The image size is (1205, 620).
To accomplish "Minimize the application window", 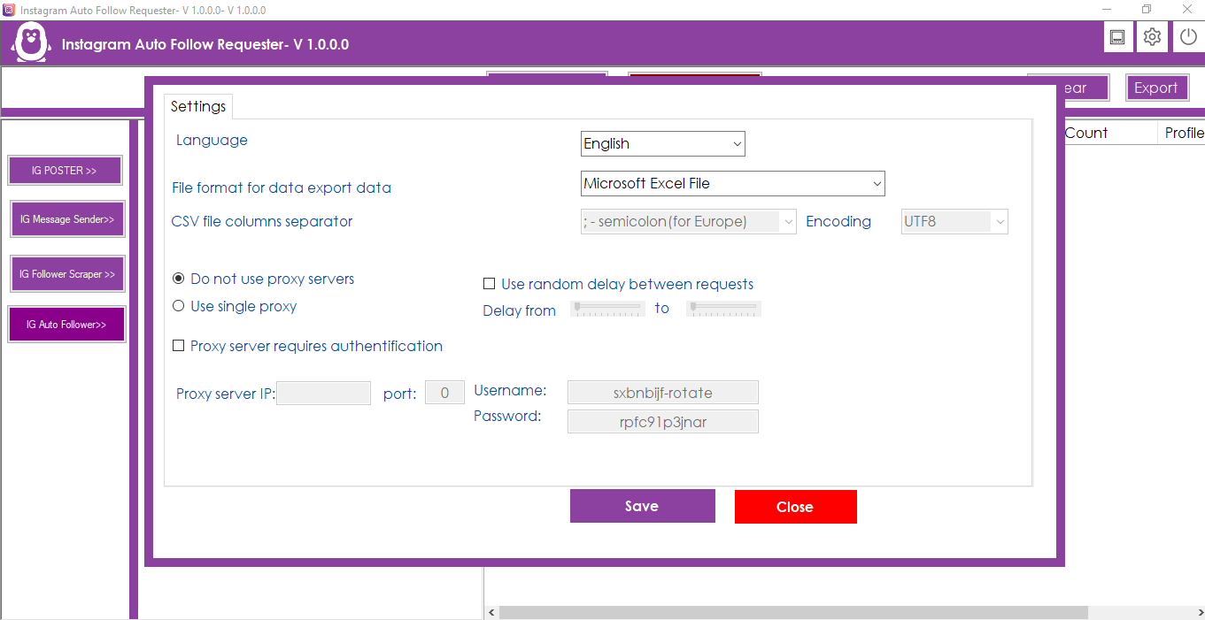I will point(1106,10).
